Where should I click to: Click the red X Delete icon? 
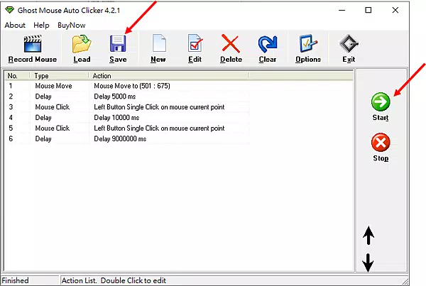231,43
